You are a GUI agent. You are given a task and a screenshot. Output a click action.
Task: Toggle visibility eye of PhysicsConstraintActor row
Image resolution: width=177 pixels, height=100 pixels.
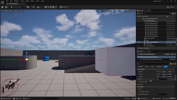coord(137,42)
